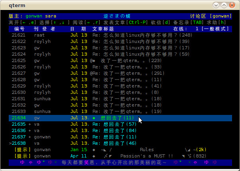The height and width of the screenshot is (171, 240).
Task: Close the qterm window
Action: [x=232, y=5]
